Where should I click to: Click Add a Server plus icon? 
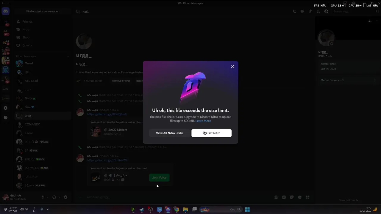5,108
